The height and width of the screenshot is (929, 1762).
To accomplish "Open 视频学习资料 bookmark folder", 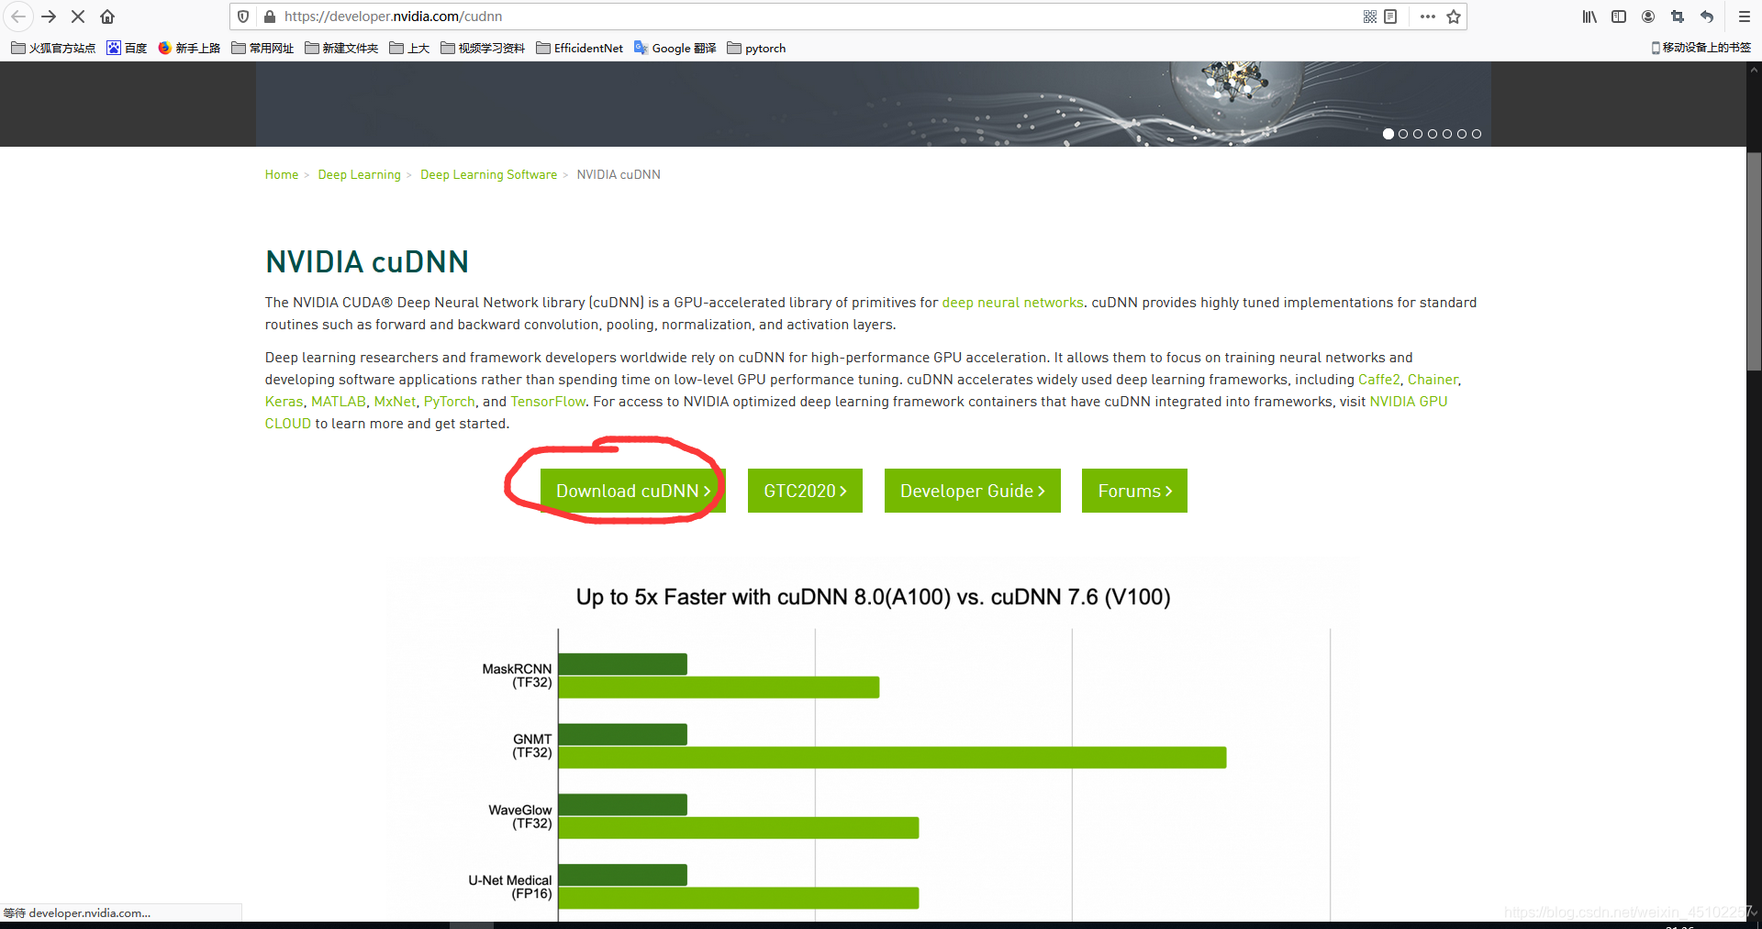I will [x=483, y=48].
